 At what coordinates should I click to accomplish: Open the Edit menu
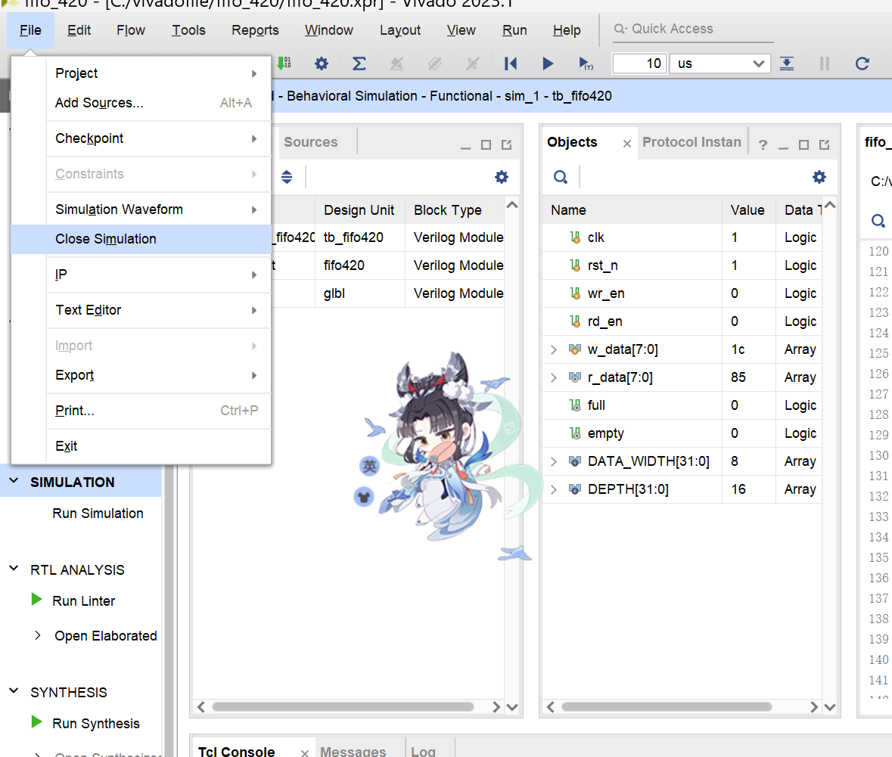coord(79,30)
